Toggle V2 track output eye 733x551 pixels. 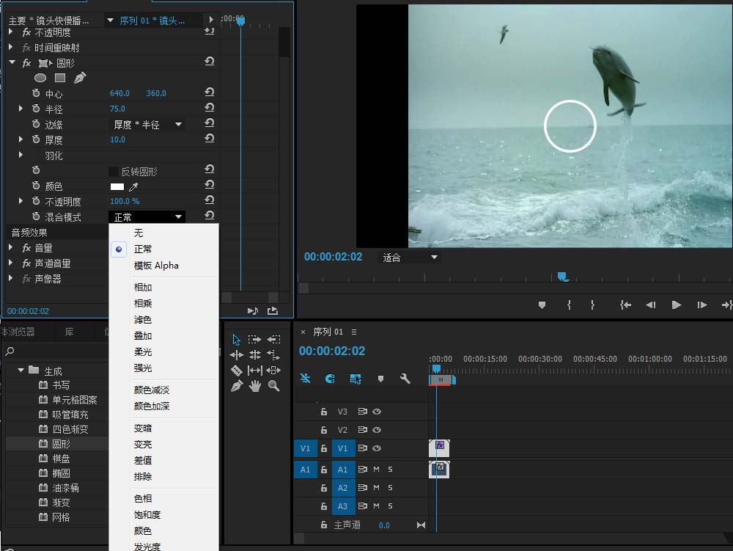pos(377,430)
